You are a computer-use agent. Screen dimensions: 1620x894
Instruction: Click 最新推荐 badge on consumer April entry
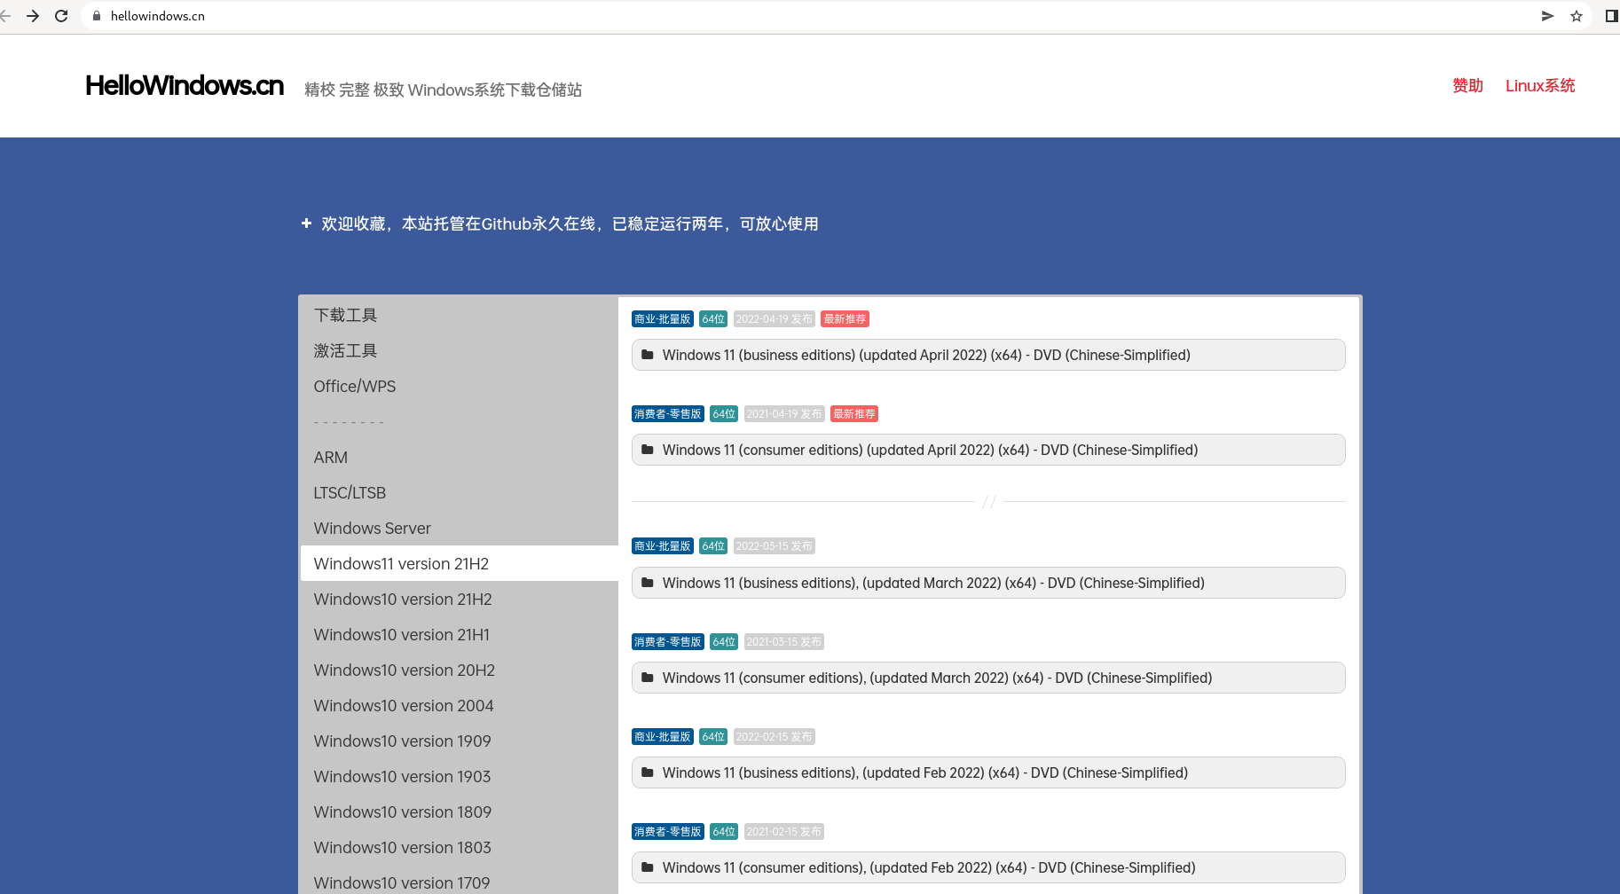[x=854, y=413]
